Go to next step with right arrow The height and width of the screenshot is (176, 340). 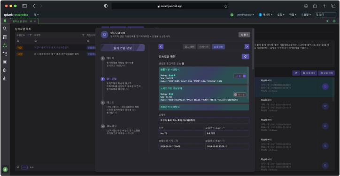click(x=247, y=47)
